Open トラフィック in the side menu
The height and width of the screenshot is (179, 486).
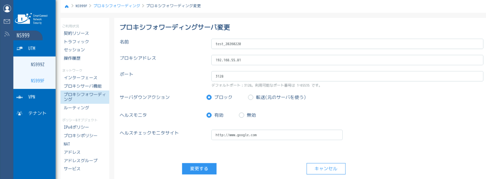pyautogui.click(x=76, y=42)
